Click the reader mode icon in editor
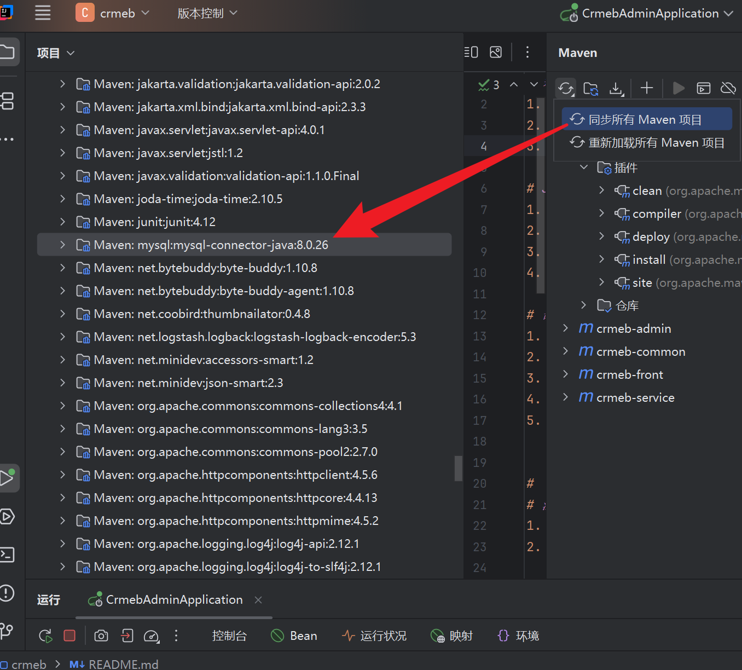Screen dimensions: 742x670 [471, 52]
